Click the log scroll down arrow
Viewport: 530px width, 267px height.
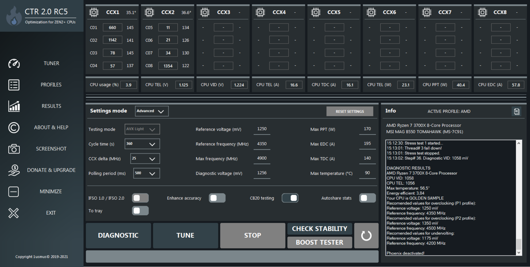519,253
